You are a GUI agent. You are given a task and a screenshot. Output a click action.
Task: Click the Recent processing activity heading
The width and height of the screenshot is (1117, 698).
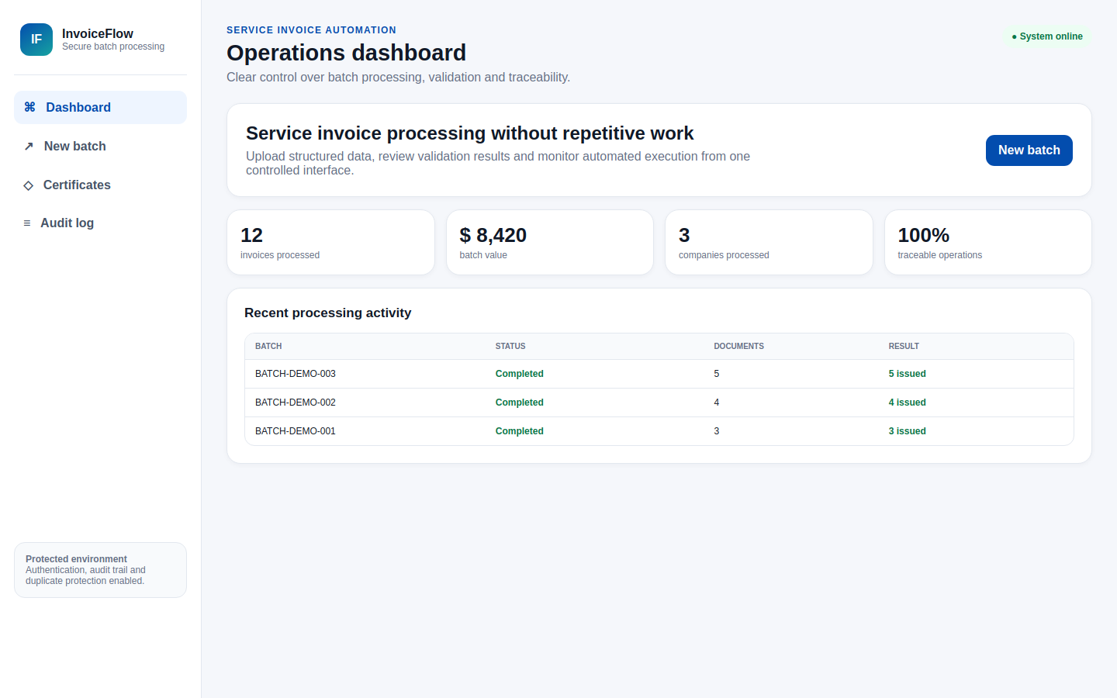click(x=328, y=313)
